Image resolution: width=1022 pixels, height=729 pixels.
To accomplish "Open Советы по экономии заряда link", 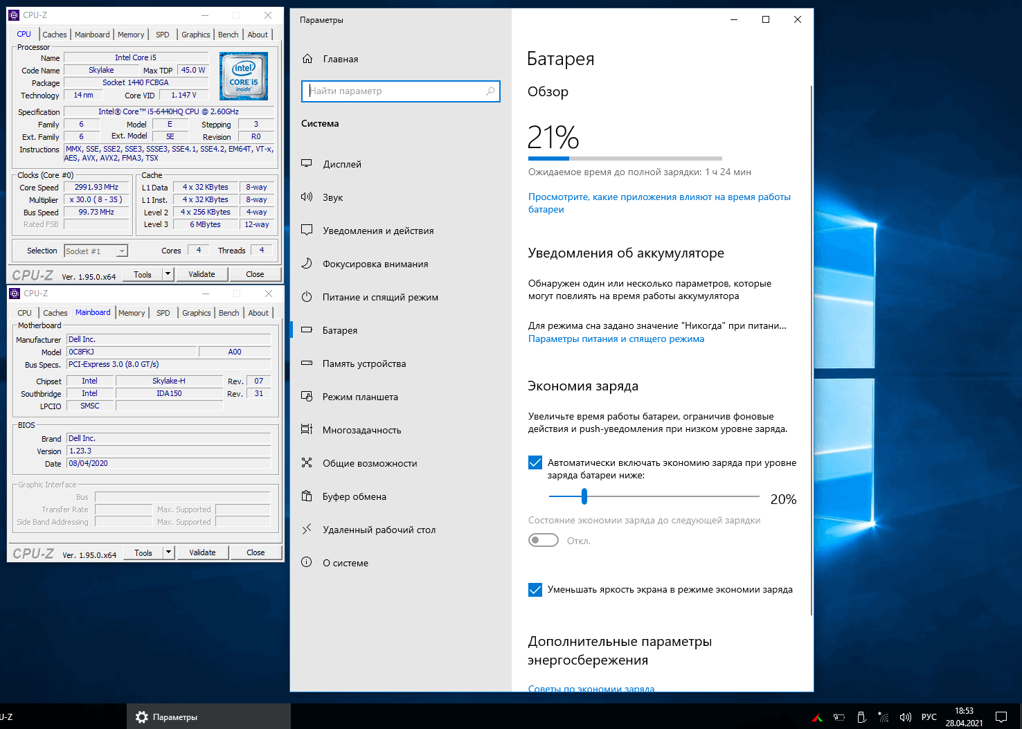I will tap(591, 688).
